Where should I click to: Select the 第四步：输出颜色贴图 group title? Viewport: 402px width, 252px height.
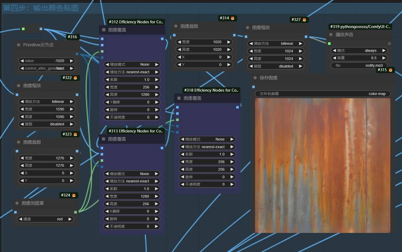(x=41, y=8)
